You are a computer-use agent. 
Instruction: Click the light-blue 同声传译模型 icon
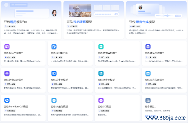coord(148,73)
